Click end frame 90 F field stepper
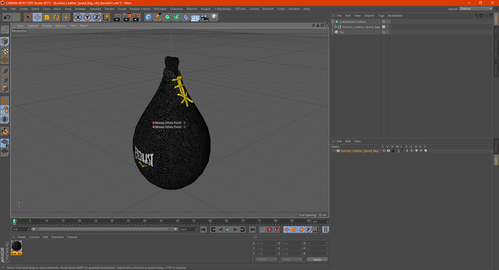Viewport: 499px width, 270px height. coord(196,230)
